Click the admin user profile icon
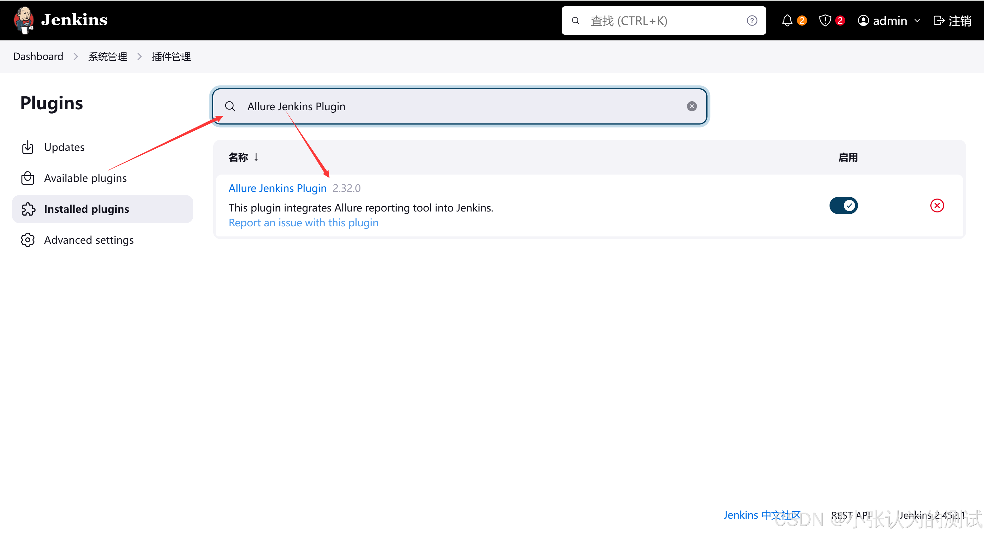 863,21
